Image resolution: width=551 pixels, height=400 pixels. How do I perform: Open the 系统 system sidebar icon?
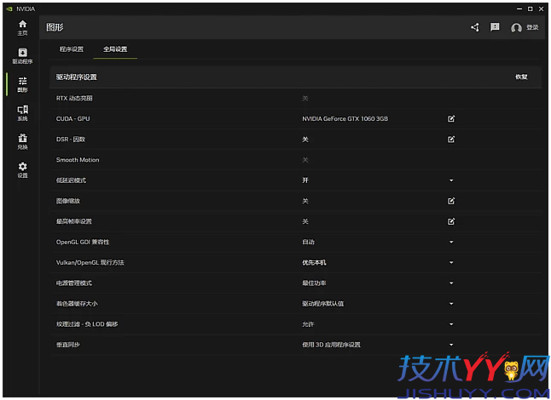coord(22,113)
